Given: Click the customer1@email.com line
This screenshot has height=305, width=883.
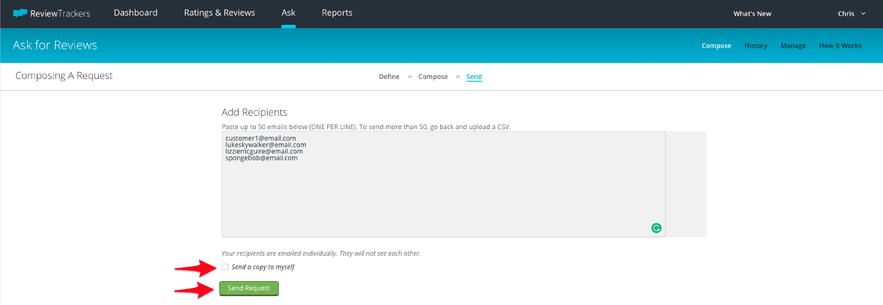Looking at the screenshot, I should (260, 138).
